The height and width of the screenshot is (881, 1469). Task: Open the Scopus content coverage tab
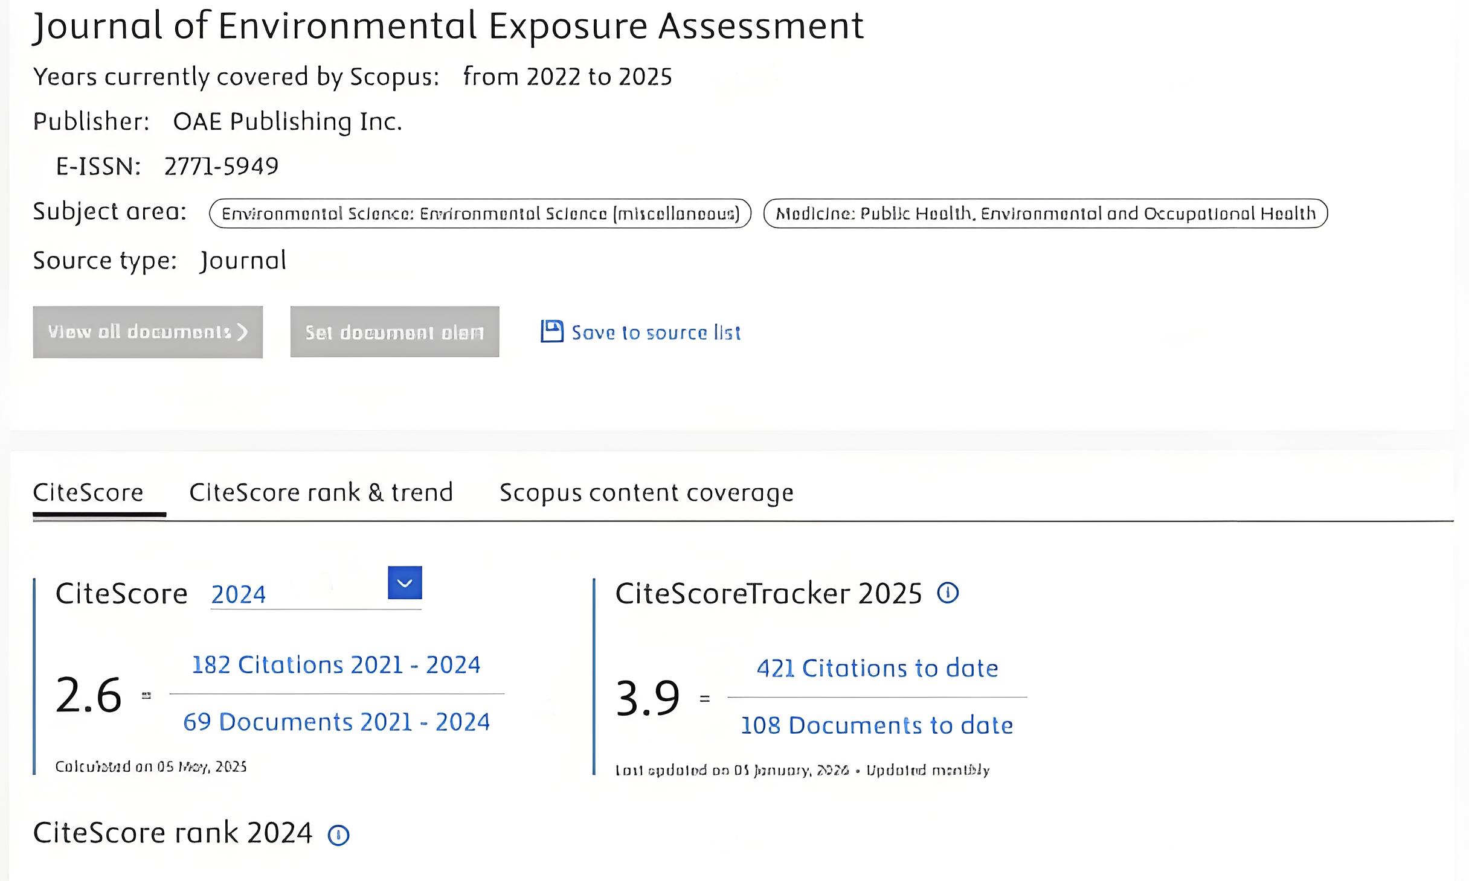pyautogui.click(x=646, y=492)
